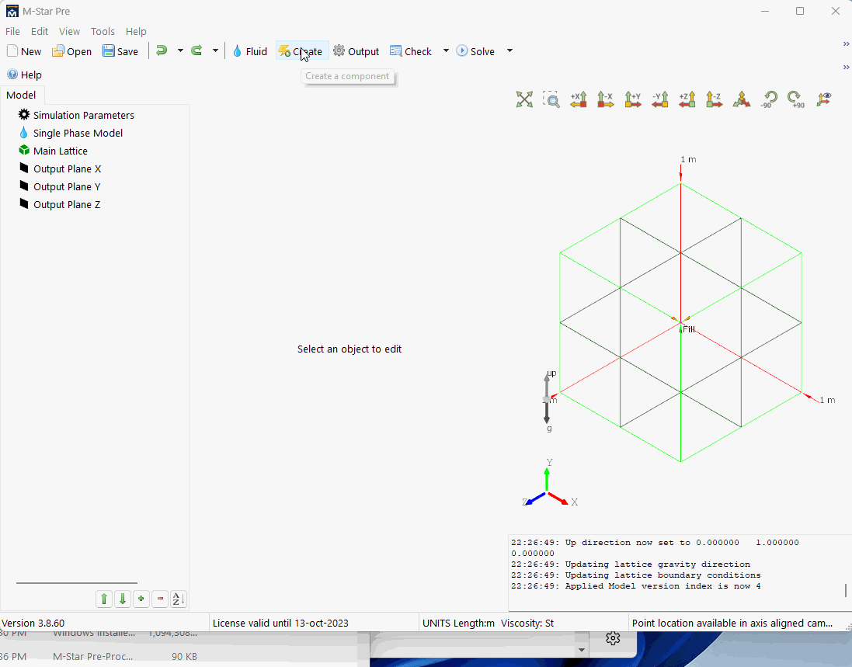Align camera to the -X view

tap(605, 99)
